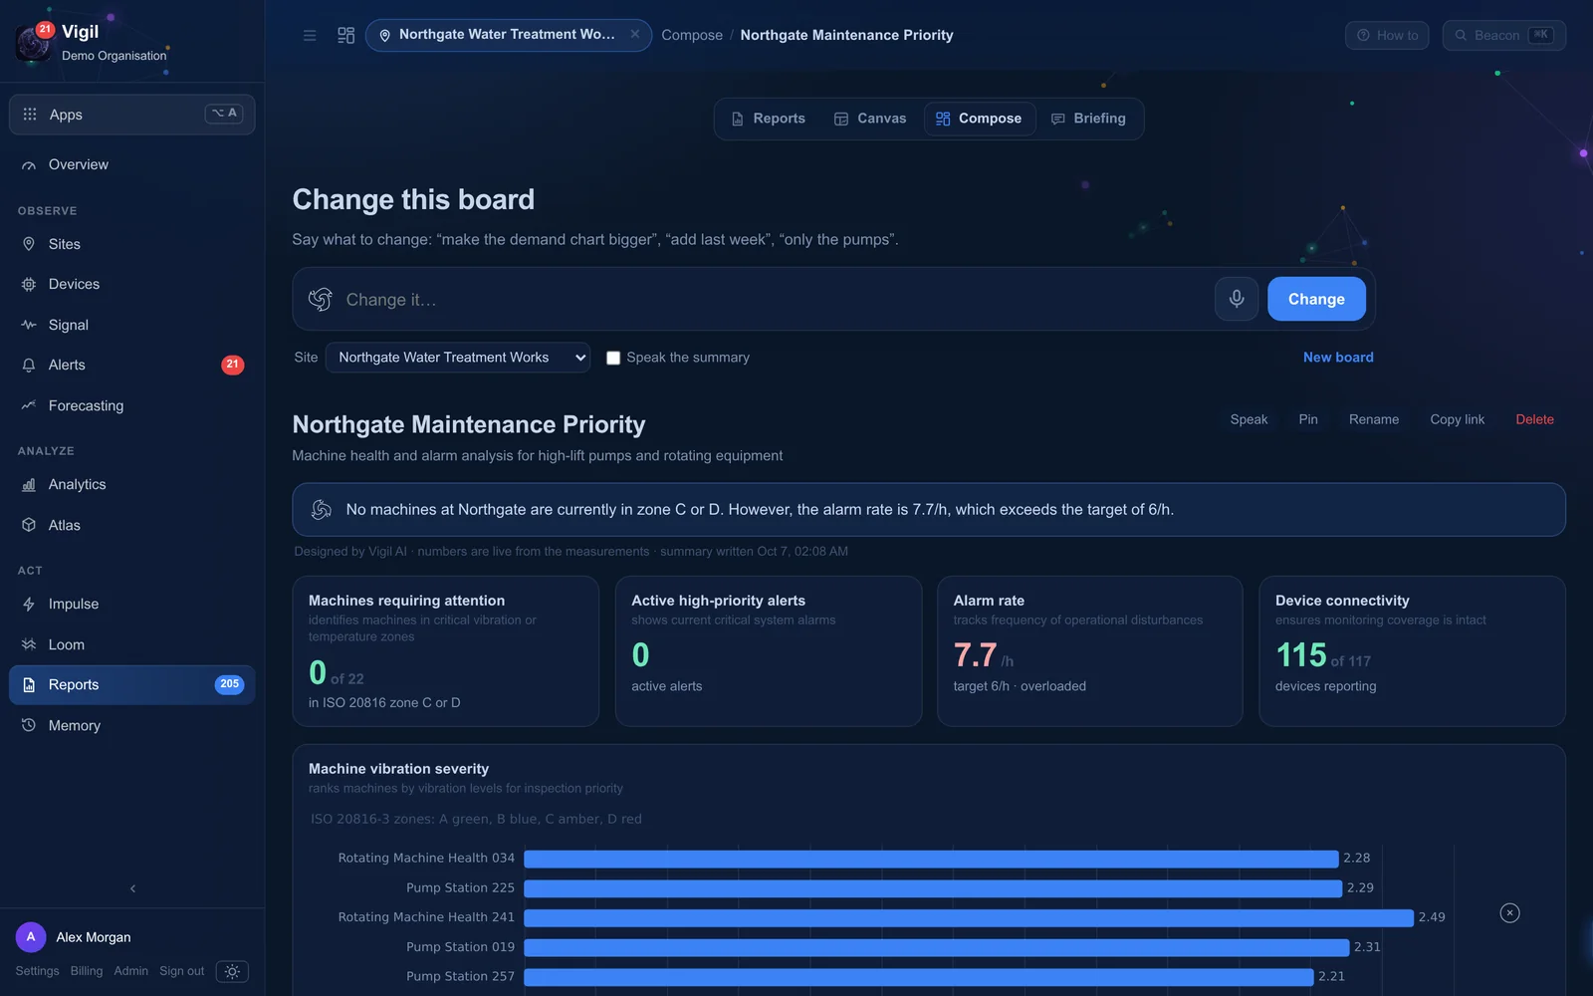The width and height of the screenshot is (1593, 996).
Task: Open the Atlas section
Action: point(131,525)
